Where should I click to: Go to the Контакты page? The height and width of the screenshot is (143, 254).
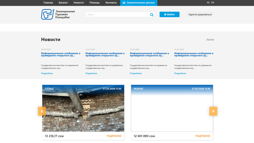(111, 3)
